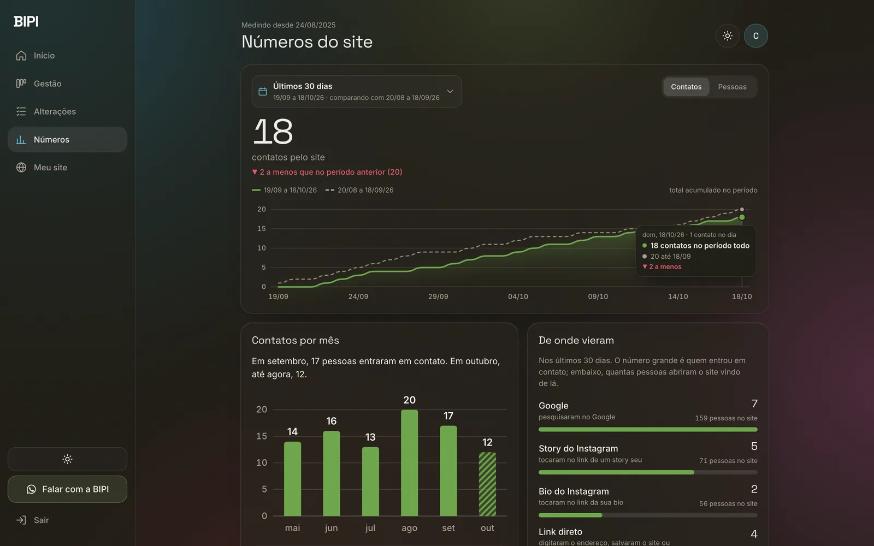
Task: Click the striped out bar in monthly chart
Action: (487, 484)
